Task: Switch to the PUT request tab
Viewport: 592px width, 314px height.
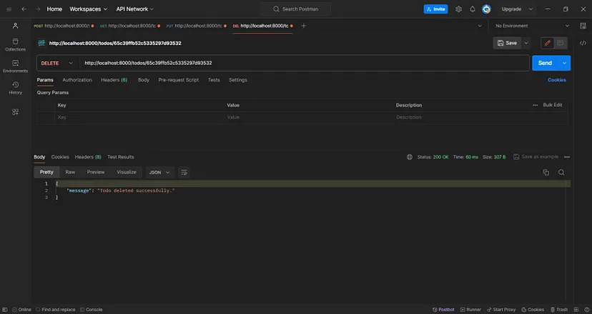Action: point(197,26)
